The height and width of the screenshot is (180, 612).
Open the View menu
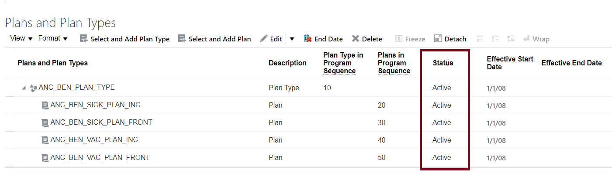tap(21, 38)
